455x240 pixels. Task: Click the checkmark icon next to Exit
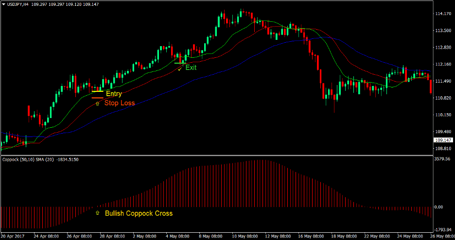point(179,69)
